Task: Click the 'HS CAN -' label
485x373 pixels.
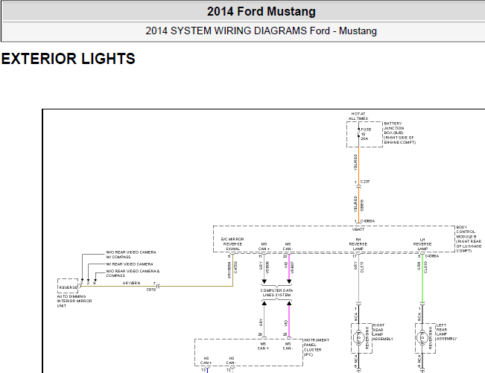Action: [232, 360]
